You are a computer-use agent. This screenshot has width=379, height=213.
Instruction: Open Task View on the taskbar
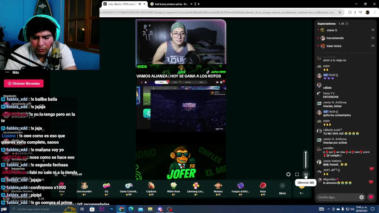click(82, 209)
